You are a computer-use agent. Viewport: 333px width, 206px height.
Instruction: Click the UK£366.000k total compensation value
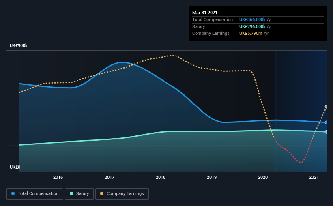pyautogui.click(x=252, y=19)
